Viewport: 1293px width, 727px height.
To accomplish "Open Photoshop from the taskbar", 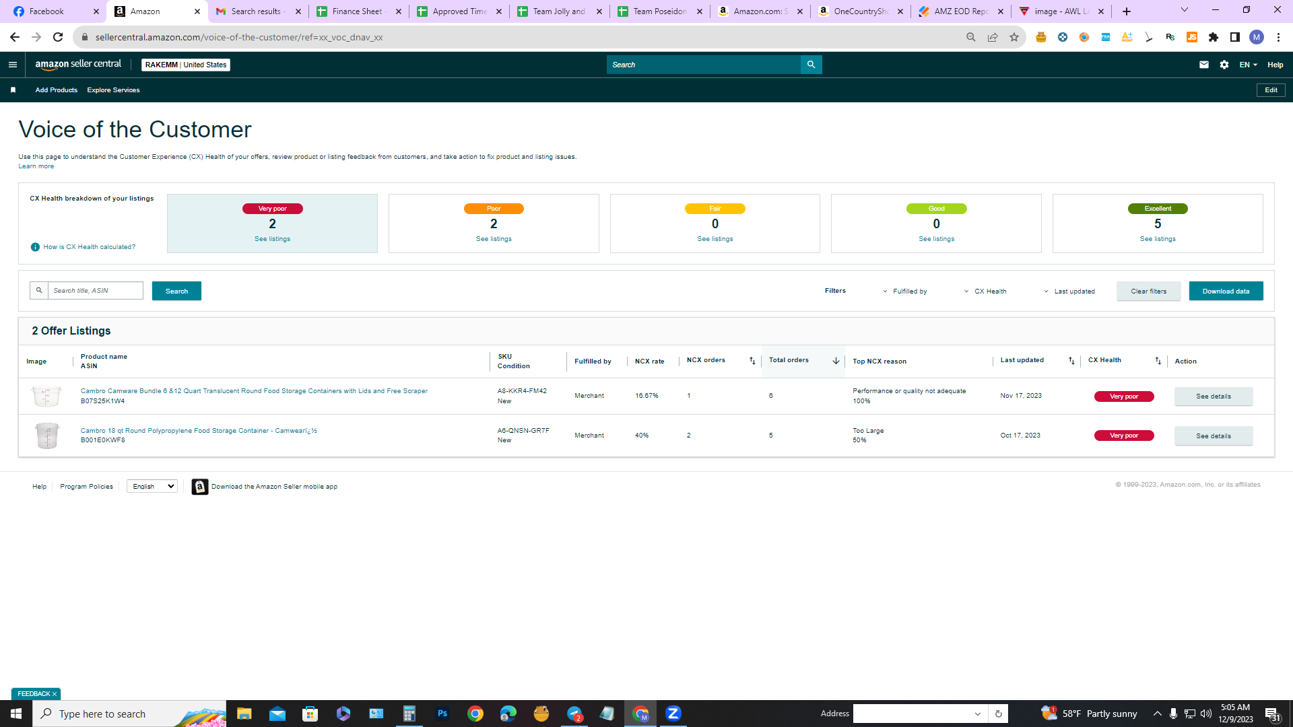I will [x=442, y=714].
